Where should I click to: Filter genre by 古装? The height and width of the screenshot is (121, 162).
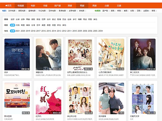(x=18, y=19)
